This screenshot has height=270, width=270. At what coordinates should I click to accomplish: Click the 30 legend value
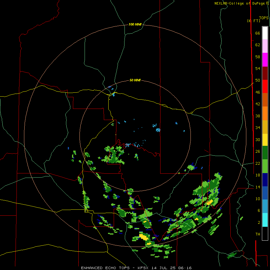pyautogui.click(x=258, y=139)
